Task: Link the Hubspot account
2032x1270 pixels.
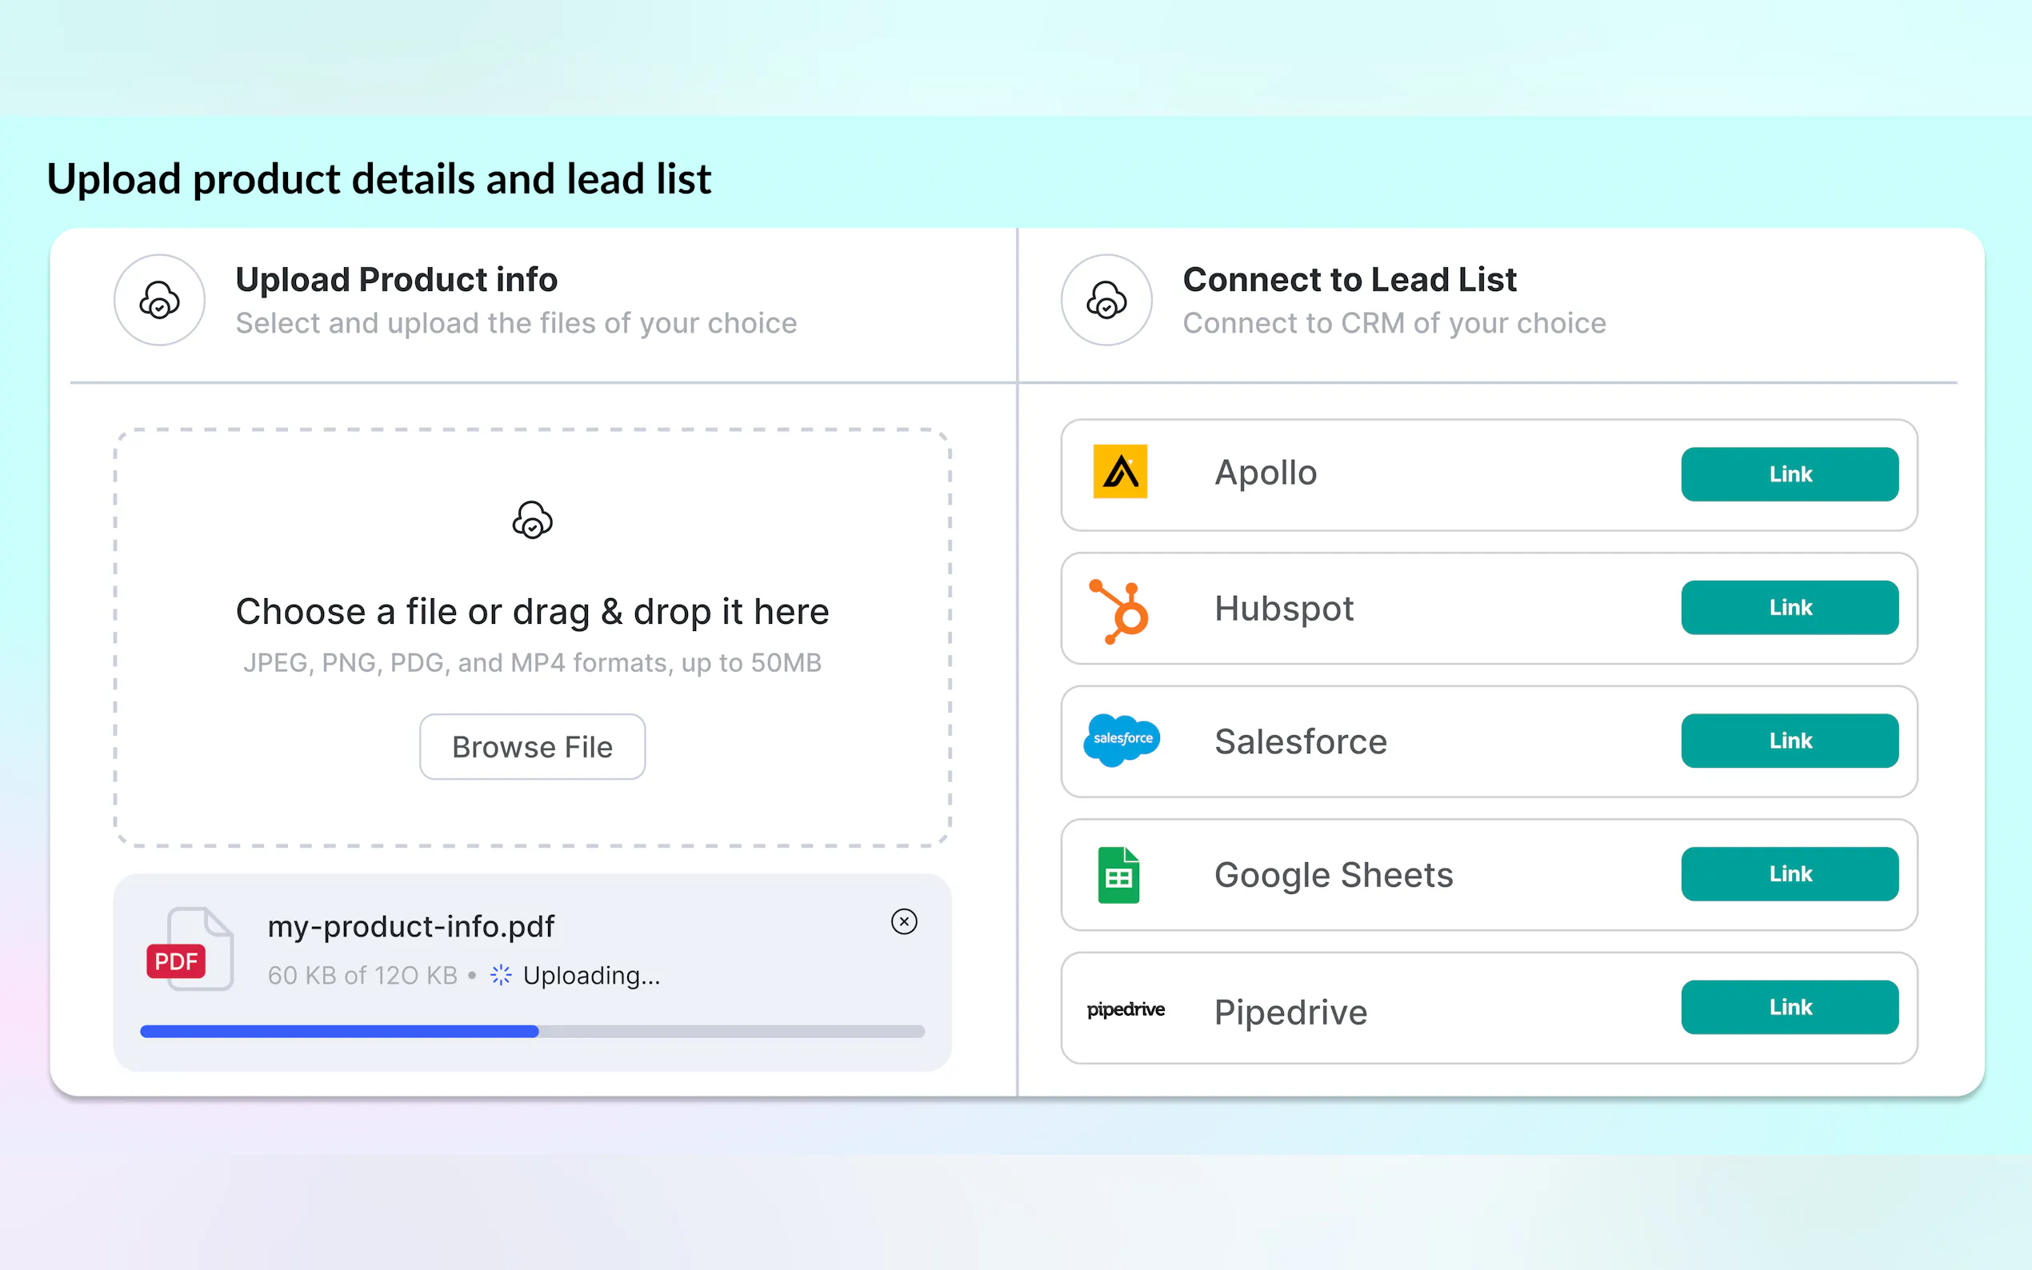Action: click(1788, 607)
